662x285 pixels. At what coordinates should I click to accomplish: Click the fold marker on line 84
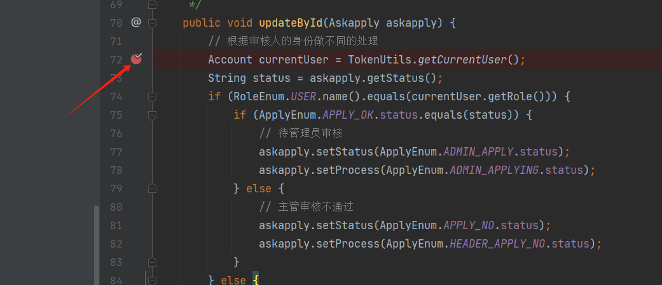coord(152,279)
